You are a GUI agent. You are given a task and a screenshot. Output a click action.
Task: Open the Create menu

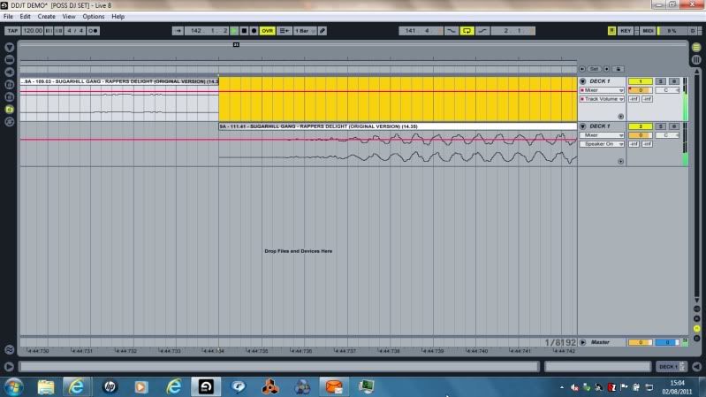pos(46,17)
